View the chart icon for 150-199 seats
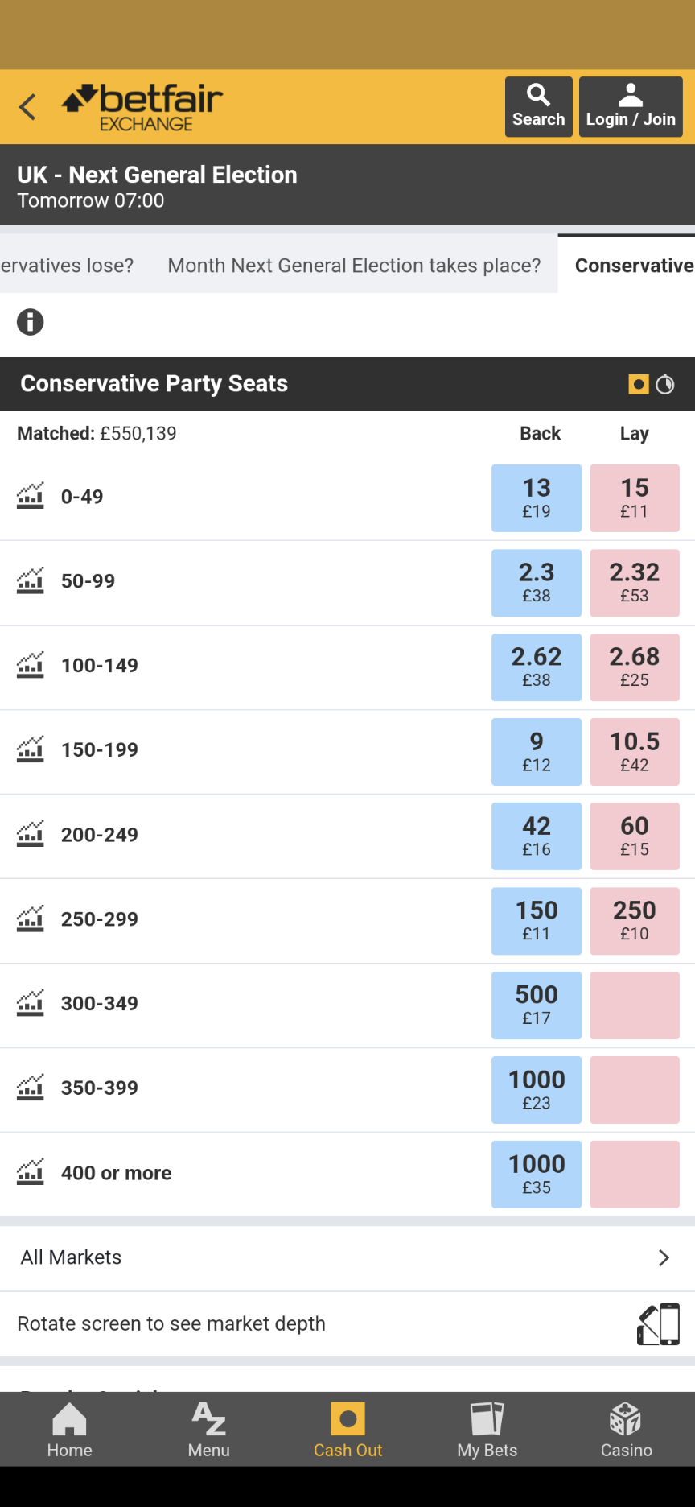Screen dimensions: 695x1507 click(x=31, y=749)
